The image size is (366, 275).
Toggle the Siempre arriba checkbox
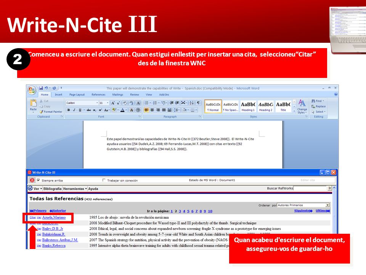[x=39, y=180]
